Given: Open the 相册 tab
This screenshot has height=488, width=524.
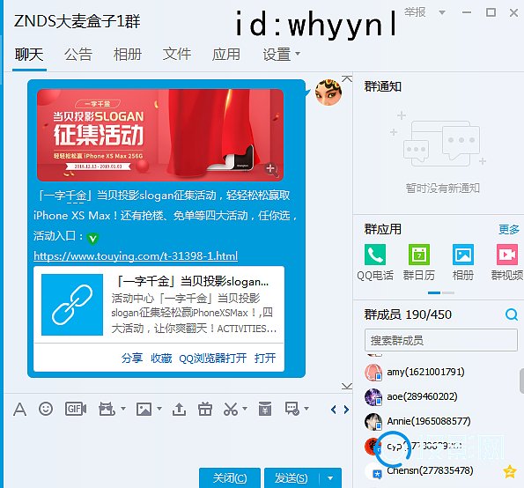Looking at the screenshot, I should tap(128, 54).
